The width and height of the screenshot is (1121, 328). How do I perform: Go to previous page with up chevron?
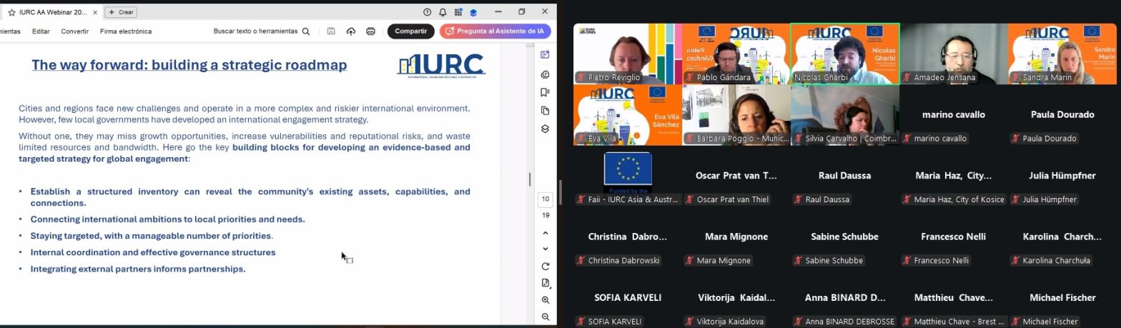tap(545, 233)
